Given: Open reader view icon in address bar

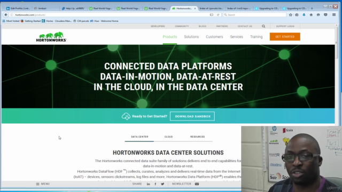Looking at the screenshot, I should point(212,15).
